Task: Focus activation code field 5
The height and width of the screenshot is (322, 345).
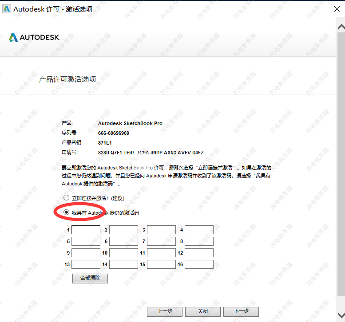Action: pos(86,241)
